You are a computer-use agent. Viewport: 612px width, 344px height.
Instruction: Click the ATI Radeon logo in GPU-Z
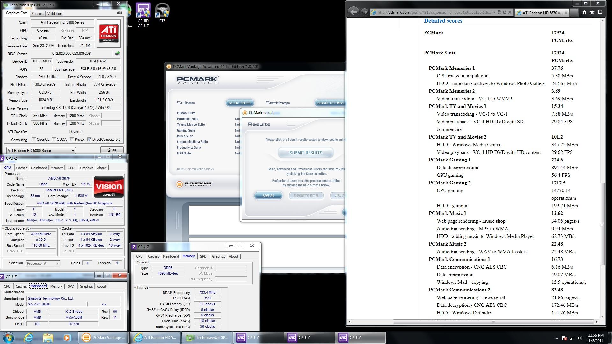click(x=109, y=33)
